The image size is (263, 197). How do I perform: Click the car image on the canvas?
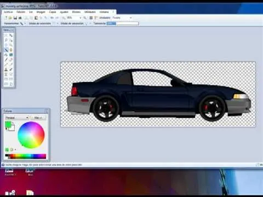158,95
